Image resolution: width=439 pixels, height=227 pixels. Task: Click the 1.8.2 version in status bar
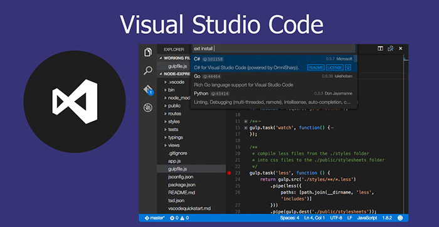pos(387,218)
